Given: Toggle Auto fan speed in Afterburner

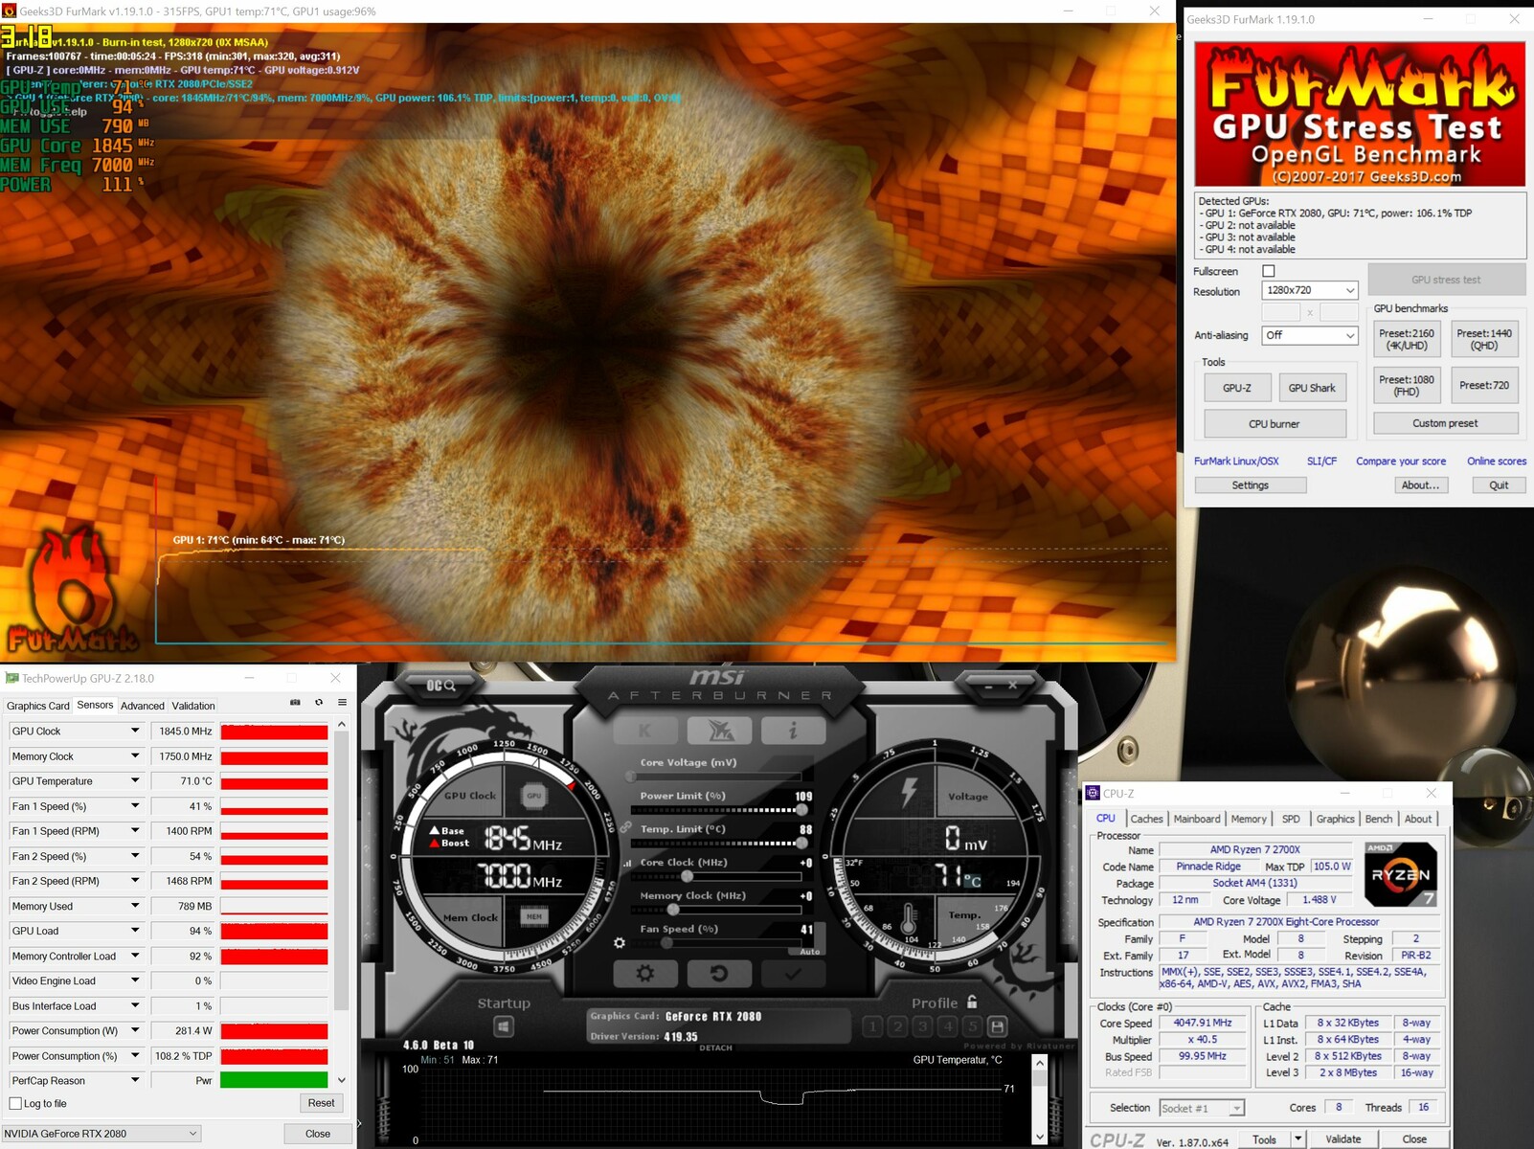Looking at the screenshot, I should 810,952.
